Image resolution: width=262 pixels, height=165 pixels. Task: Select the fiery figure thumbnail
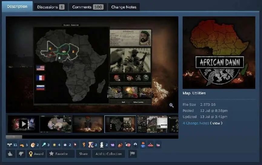pyautogui.click(x=88, y=124)
